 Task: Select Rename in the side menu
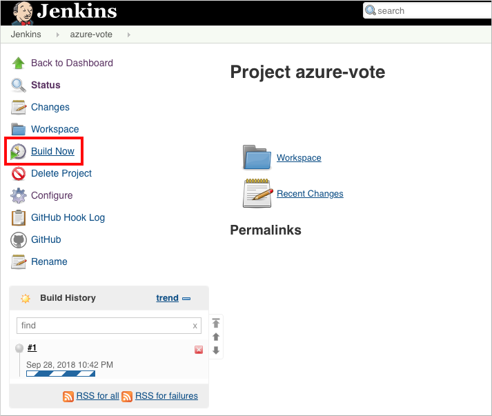point(49,261)
